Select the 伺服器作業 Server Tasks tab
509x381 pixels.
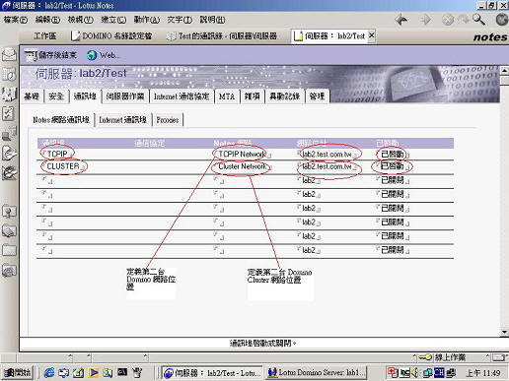125,96
